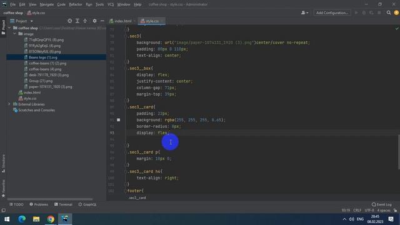Select Beans logo (1).svg file
The image size is (400, 225).
[43, 57]
